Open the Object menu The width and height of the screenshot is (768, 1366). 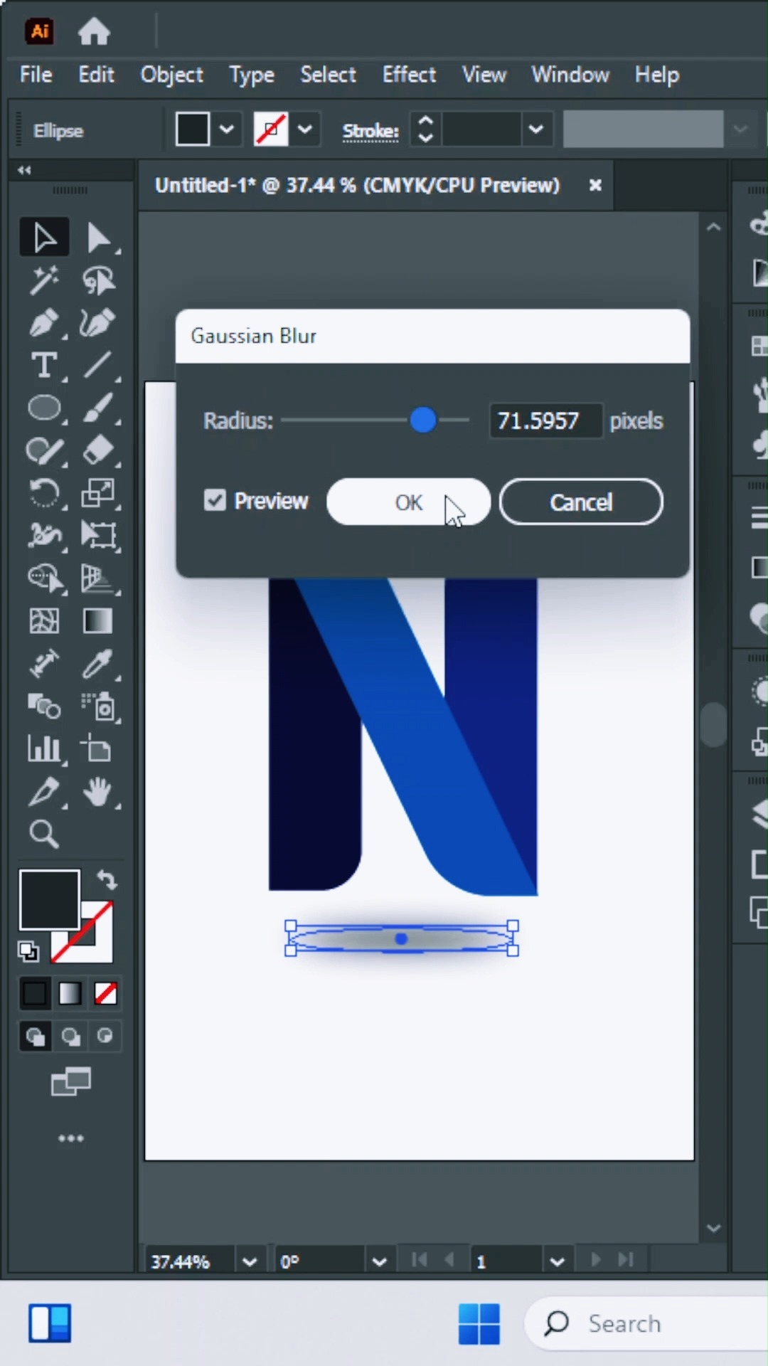click(x=171, y=75)
